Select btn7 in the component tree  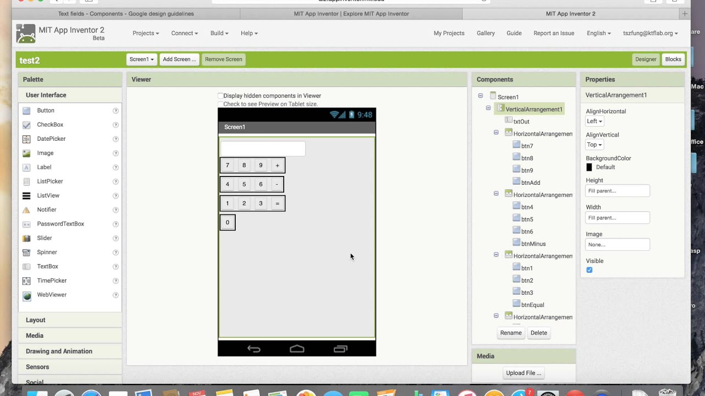coord(527,146)
